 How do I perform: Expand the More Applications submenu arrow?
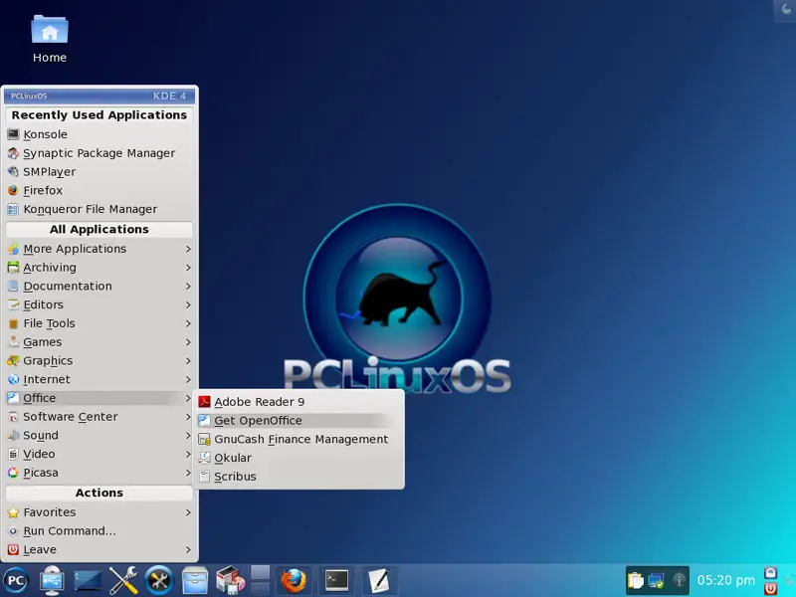[x=188, y=249]
